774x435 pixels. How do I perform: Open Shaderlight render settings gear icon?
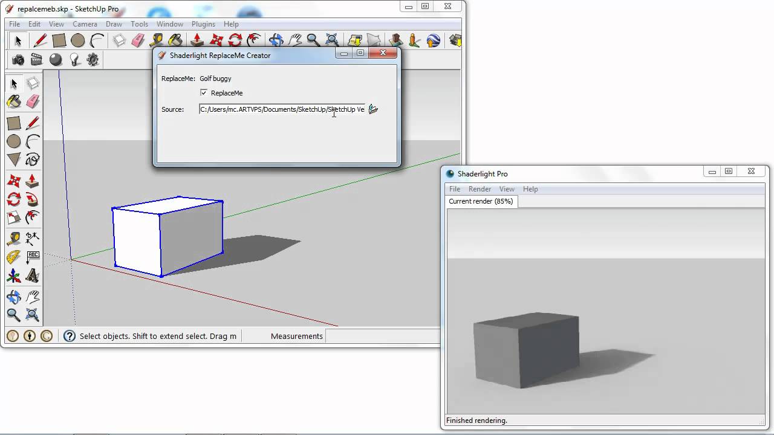pos(93,60)
